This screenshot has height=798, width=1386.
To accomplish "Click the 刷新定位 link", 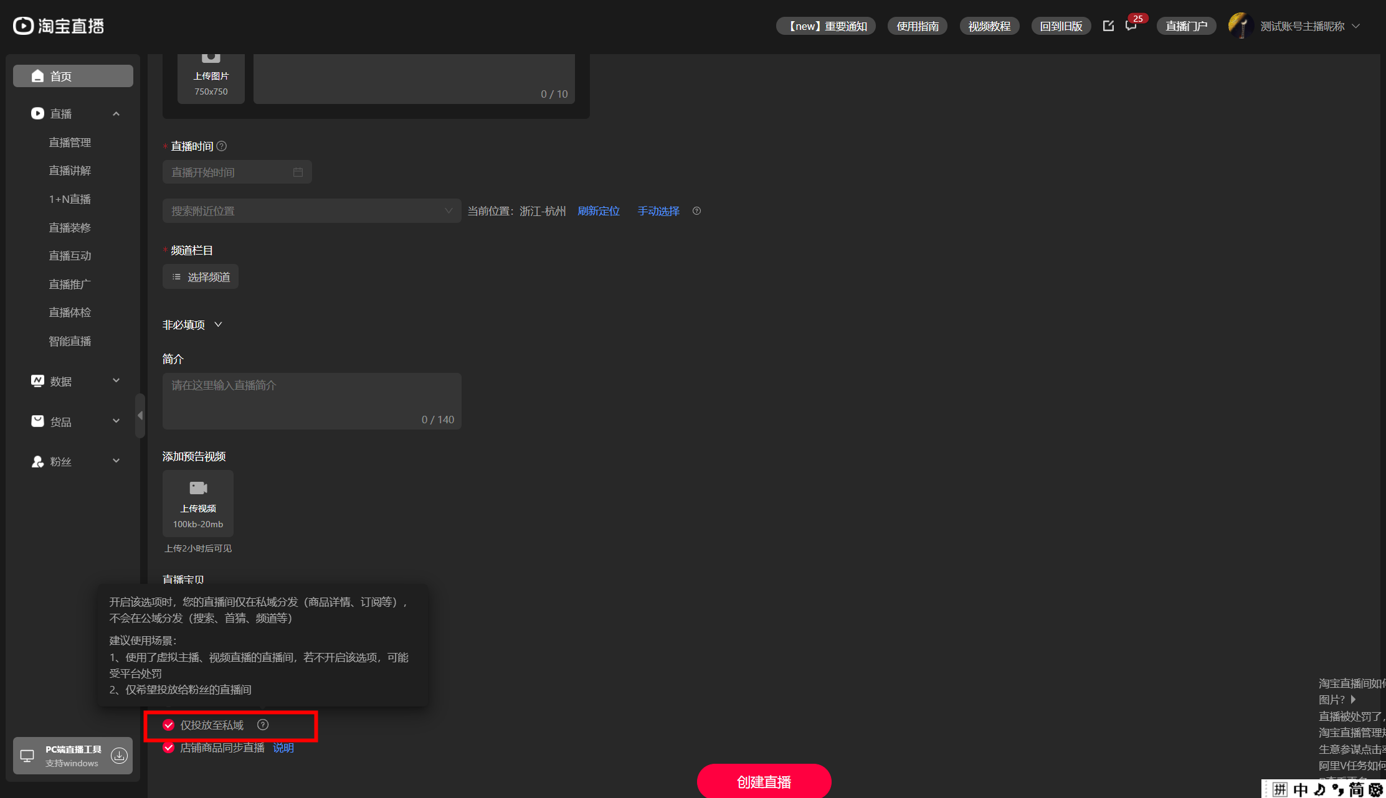I will [x=599, y=211].
